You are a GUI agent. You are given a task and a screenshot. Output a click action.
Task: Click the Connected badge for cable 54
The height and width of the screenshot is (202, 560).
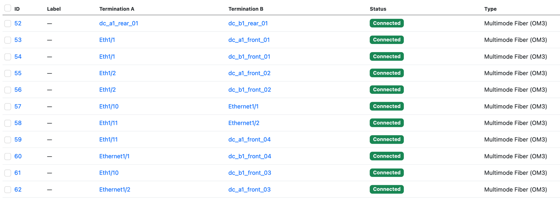[x=386, y=57]
